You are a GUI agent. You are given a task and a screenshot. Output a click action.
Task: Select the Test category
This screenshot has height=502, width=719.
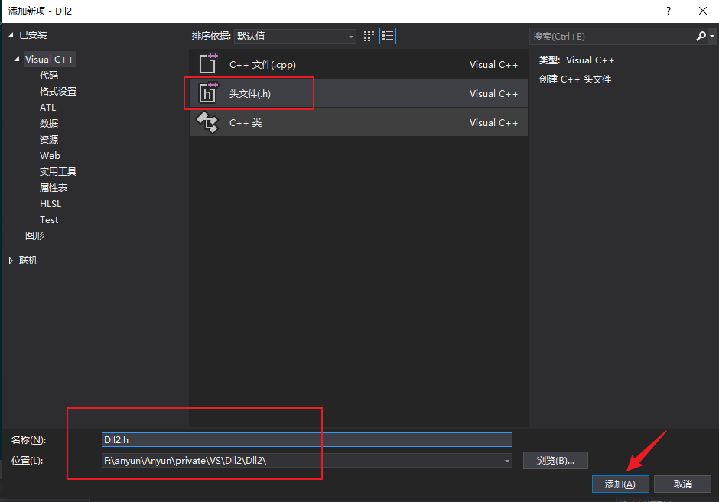[x=49, y=220]
